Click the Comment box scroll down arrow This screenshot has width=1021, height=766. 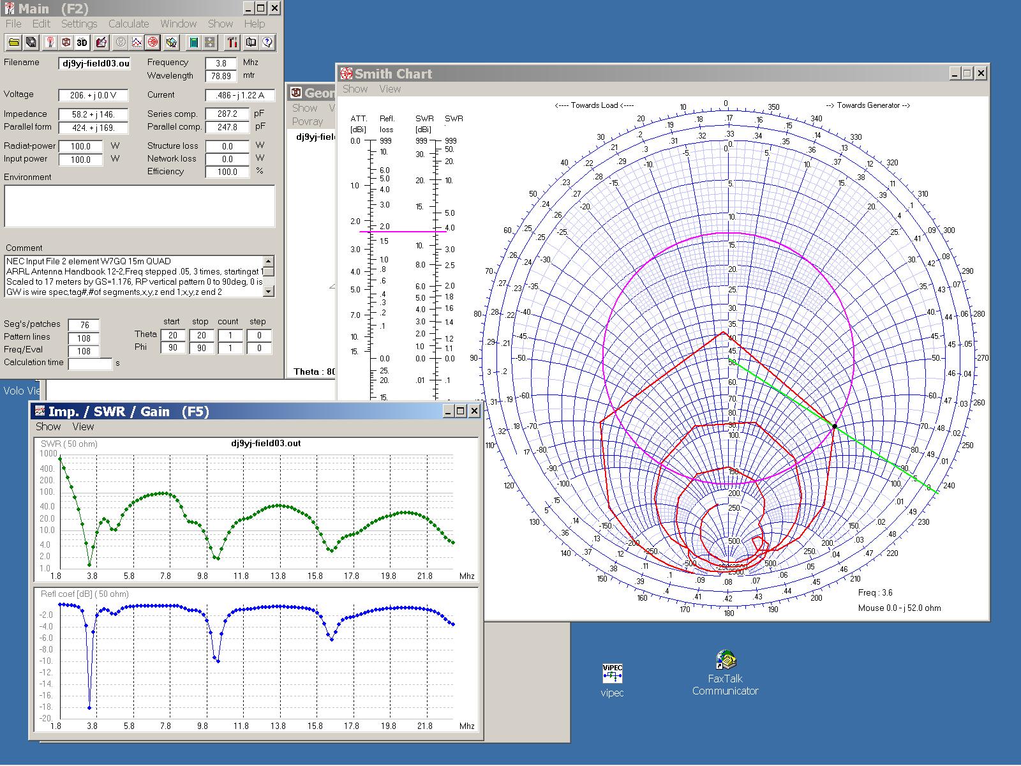pyautogui.click(x=269, y=291)
